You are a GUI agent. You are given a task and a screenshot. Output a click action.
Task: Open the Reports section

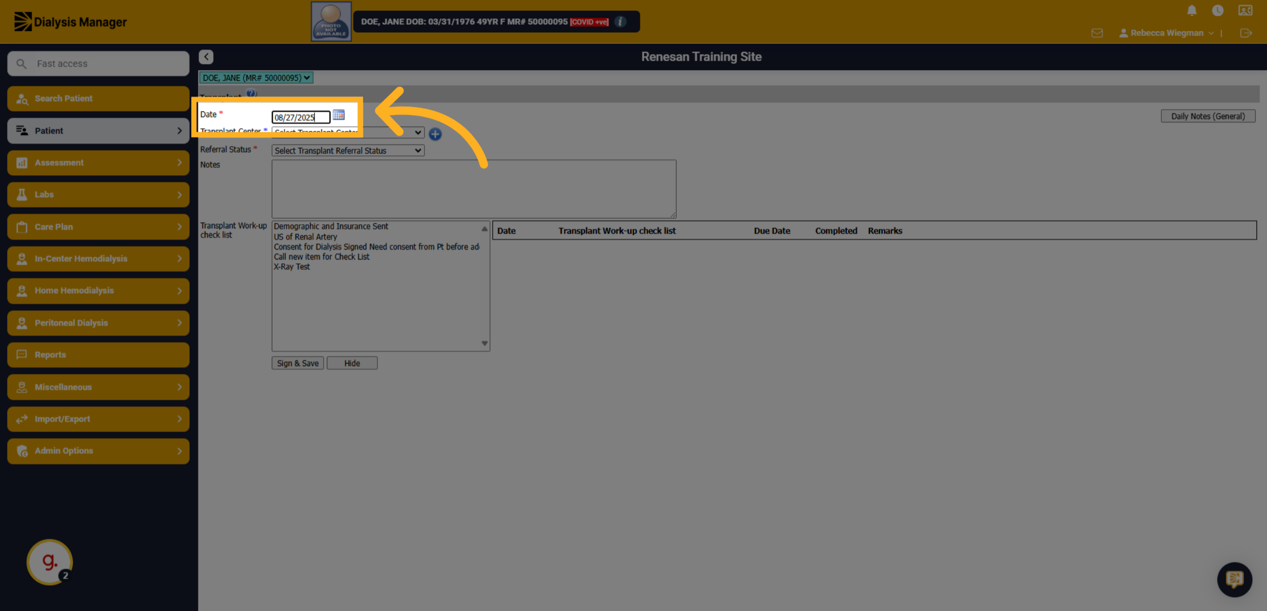[98, 355]
